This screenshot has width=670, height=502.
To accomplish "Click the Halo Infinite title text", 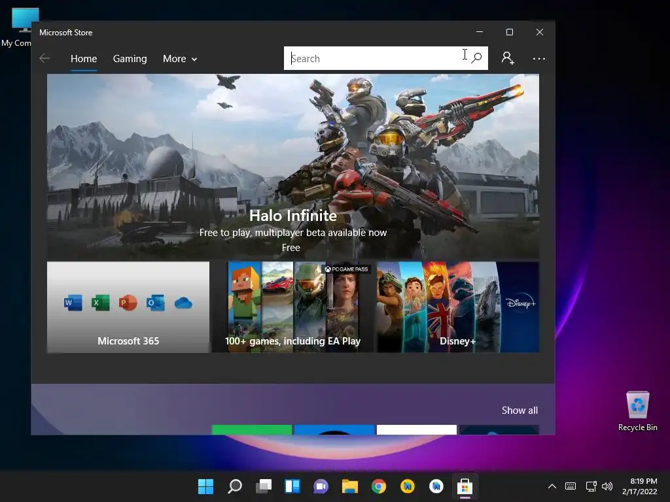I will (x=293, y=216).
